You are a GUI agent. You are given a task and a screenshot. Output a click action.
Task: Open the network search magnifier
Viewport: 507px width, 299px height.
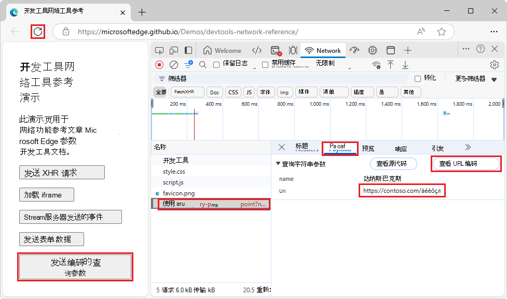point(202,65)
